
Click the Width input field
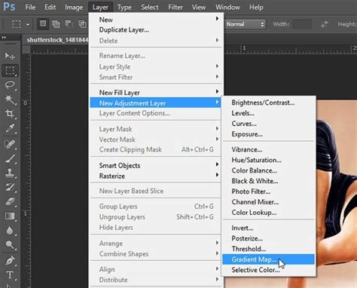point(302,24)
